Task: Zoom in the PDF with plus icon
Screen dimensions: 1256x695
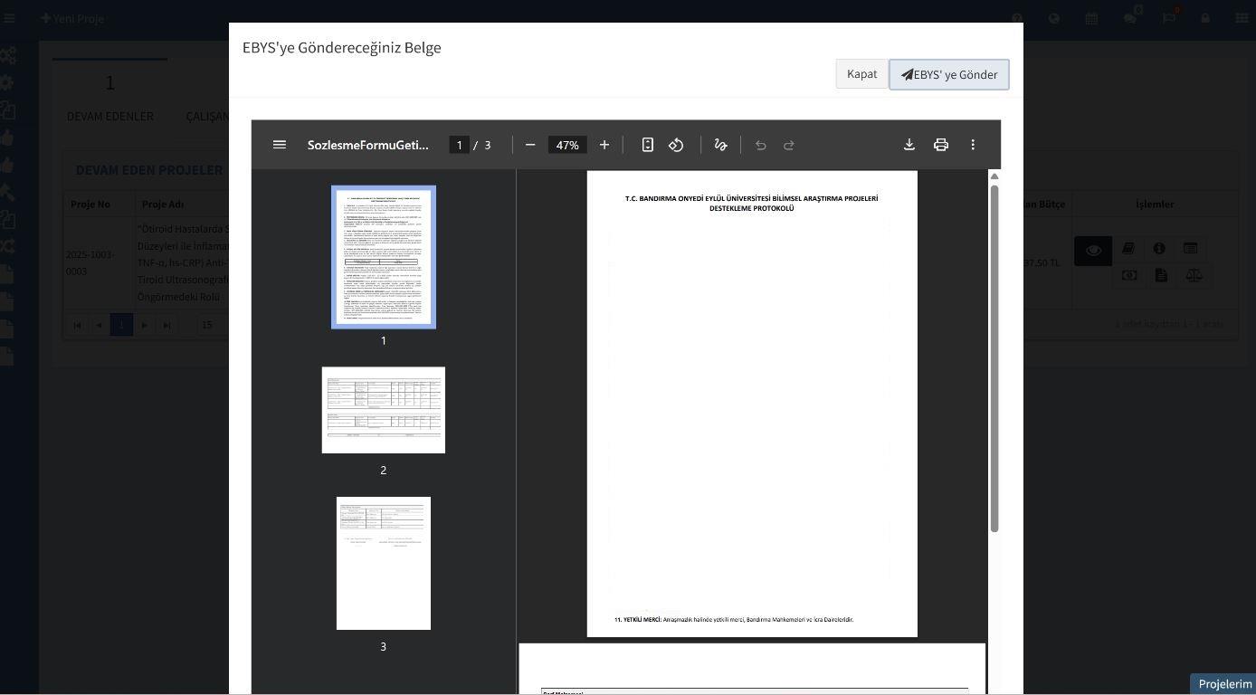Action: coord(604,145)
